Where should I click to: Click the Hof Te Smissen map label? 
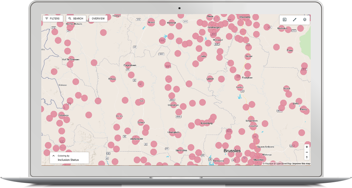click(x=71, y=59)
